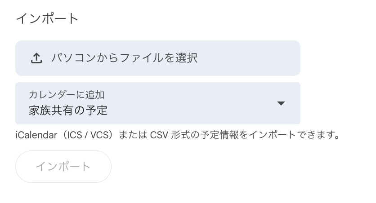Open calendar list via down arrow

[x=281, y=103]
